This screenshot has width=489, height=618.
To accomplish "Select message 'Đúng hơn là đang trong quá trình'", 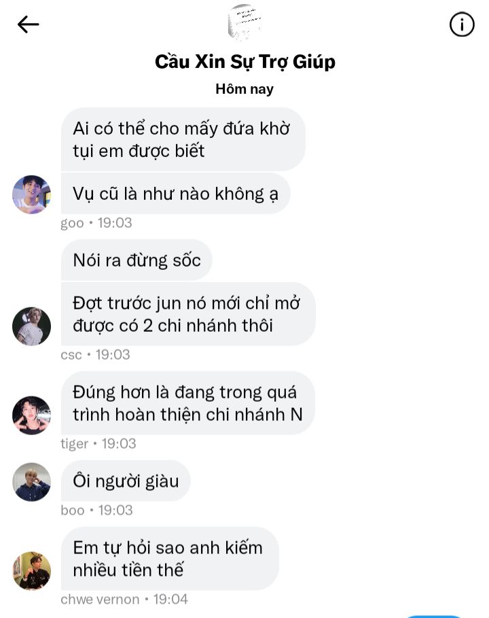I will [188, 403].
